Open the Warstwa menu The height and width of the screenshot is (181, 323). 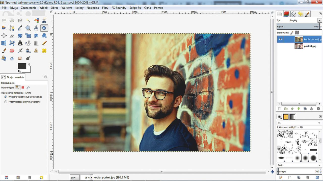coord(67,8)
